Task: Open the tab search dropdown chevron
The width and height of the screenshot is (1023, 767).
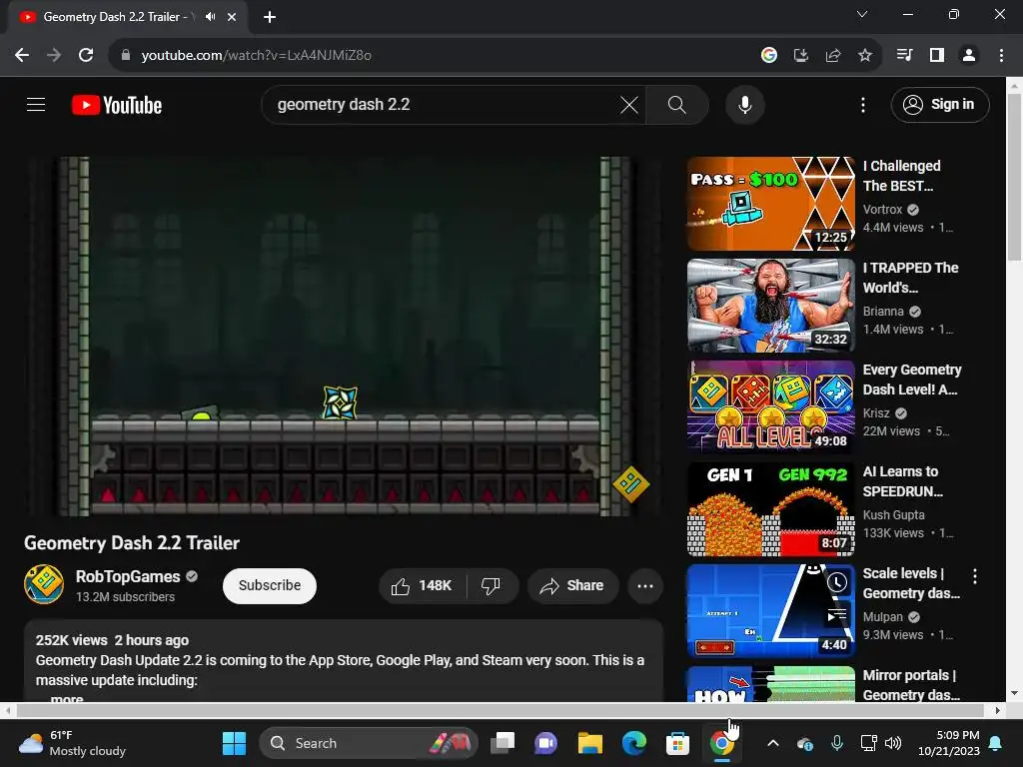Action: coord(862,14)
